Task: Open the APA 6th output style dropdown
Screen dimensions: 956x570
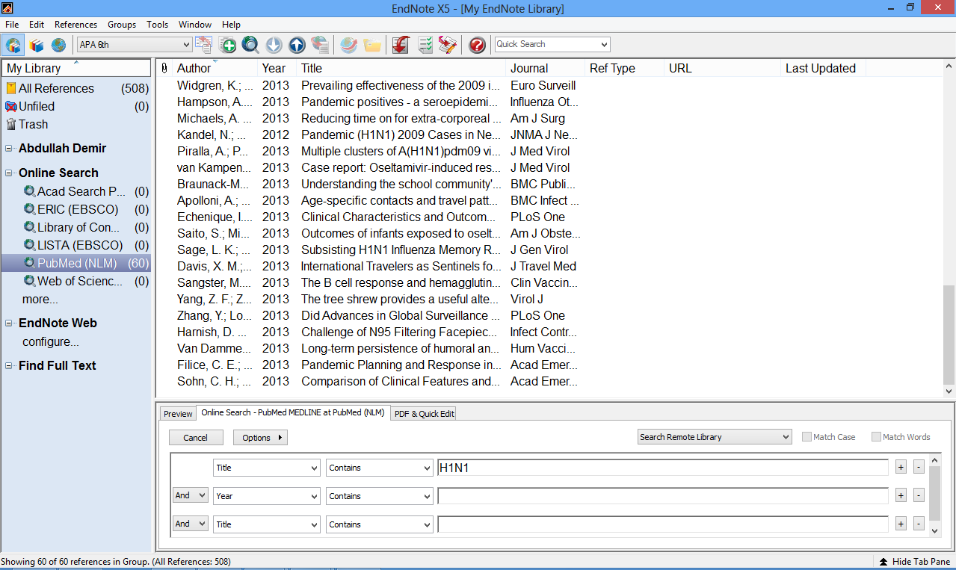Action: [135, 45]
